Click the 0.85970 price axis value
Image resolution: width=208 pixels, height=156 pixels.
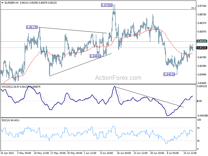[x=202, y=31]
